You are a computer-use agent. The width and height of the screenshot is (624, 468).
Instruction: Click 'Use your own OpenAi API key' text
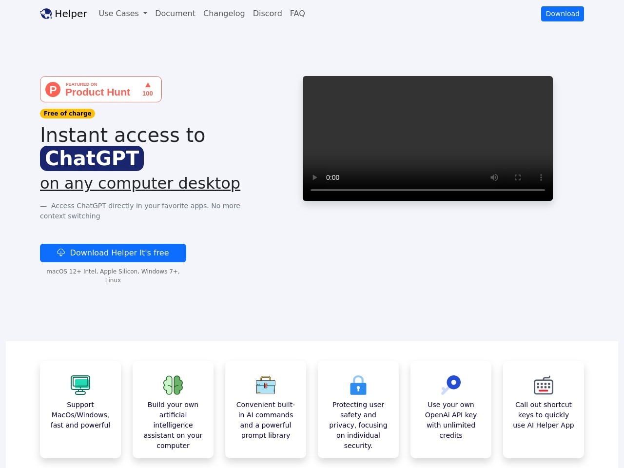click(x=451, y=420)
